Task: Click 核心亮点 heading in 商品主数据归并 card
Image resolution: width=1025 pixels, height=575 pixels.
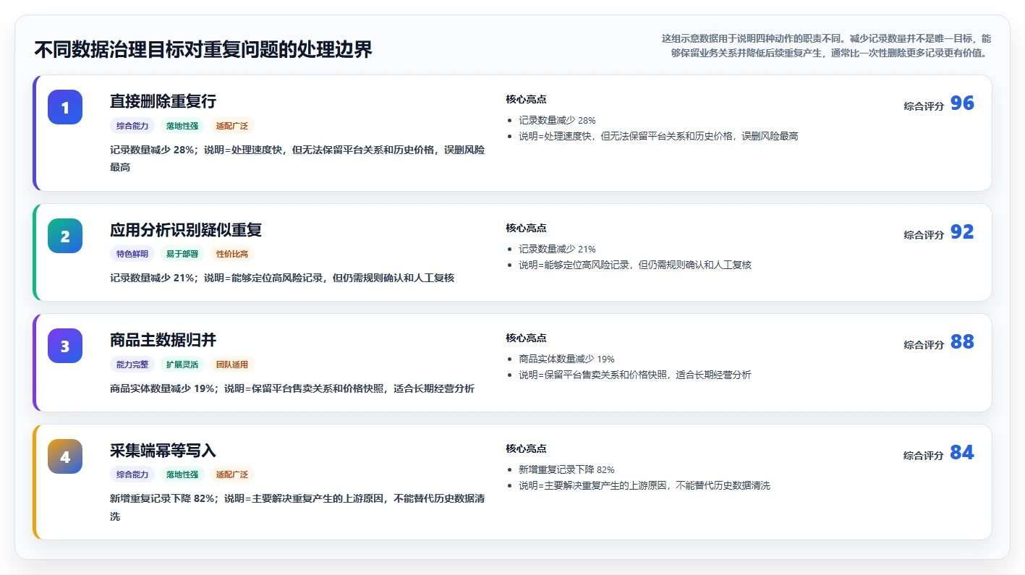Action: tap(526, 338)
